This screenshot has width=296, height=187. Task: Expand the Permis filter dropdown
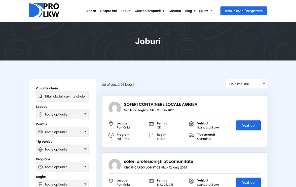tap(62, 132)
